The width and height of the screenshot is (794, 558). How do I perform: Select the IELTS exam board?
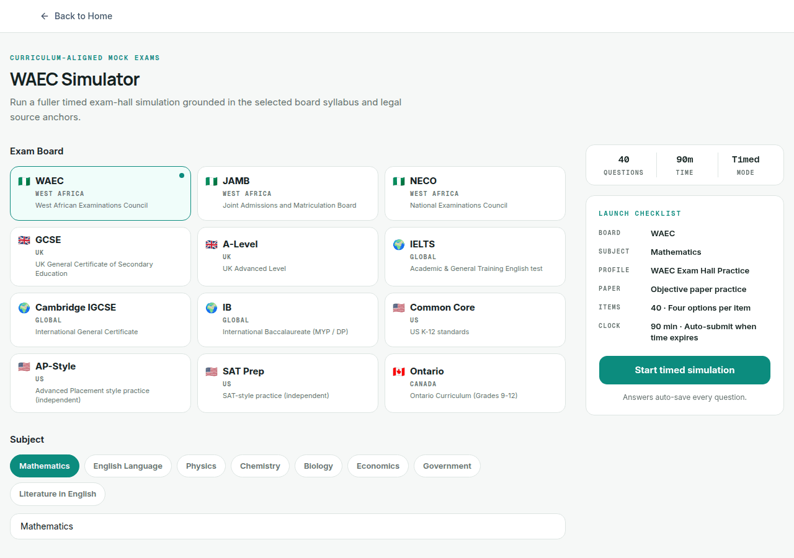click(475, 257)
